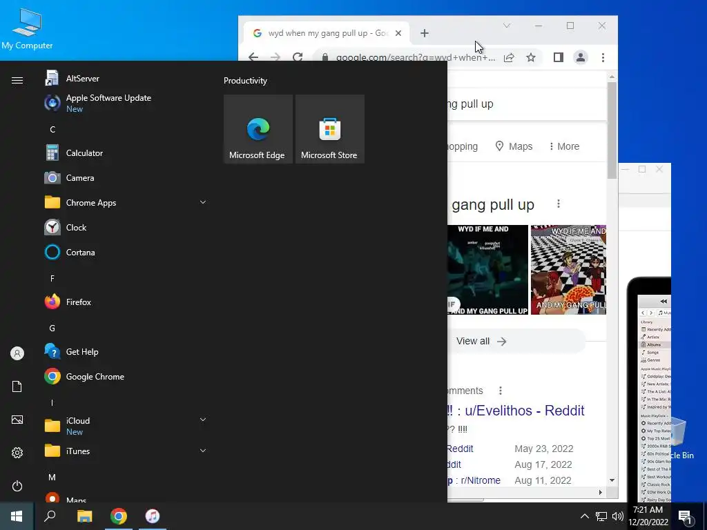Reload the Chrome page
The width and height of the screenshot is (707, 530).
tap(298, 57)
